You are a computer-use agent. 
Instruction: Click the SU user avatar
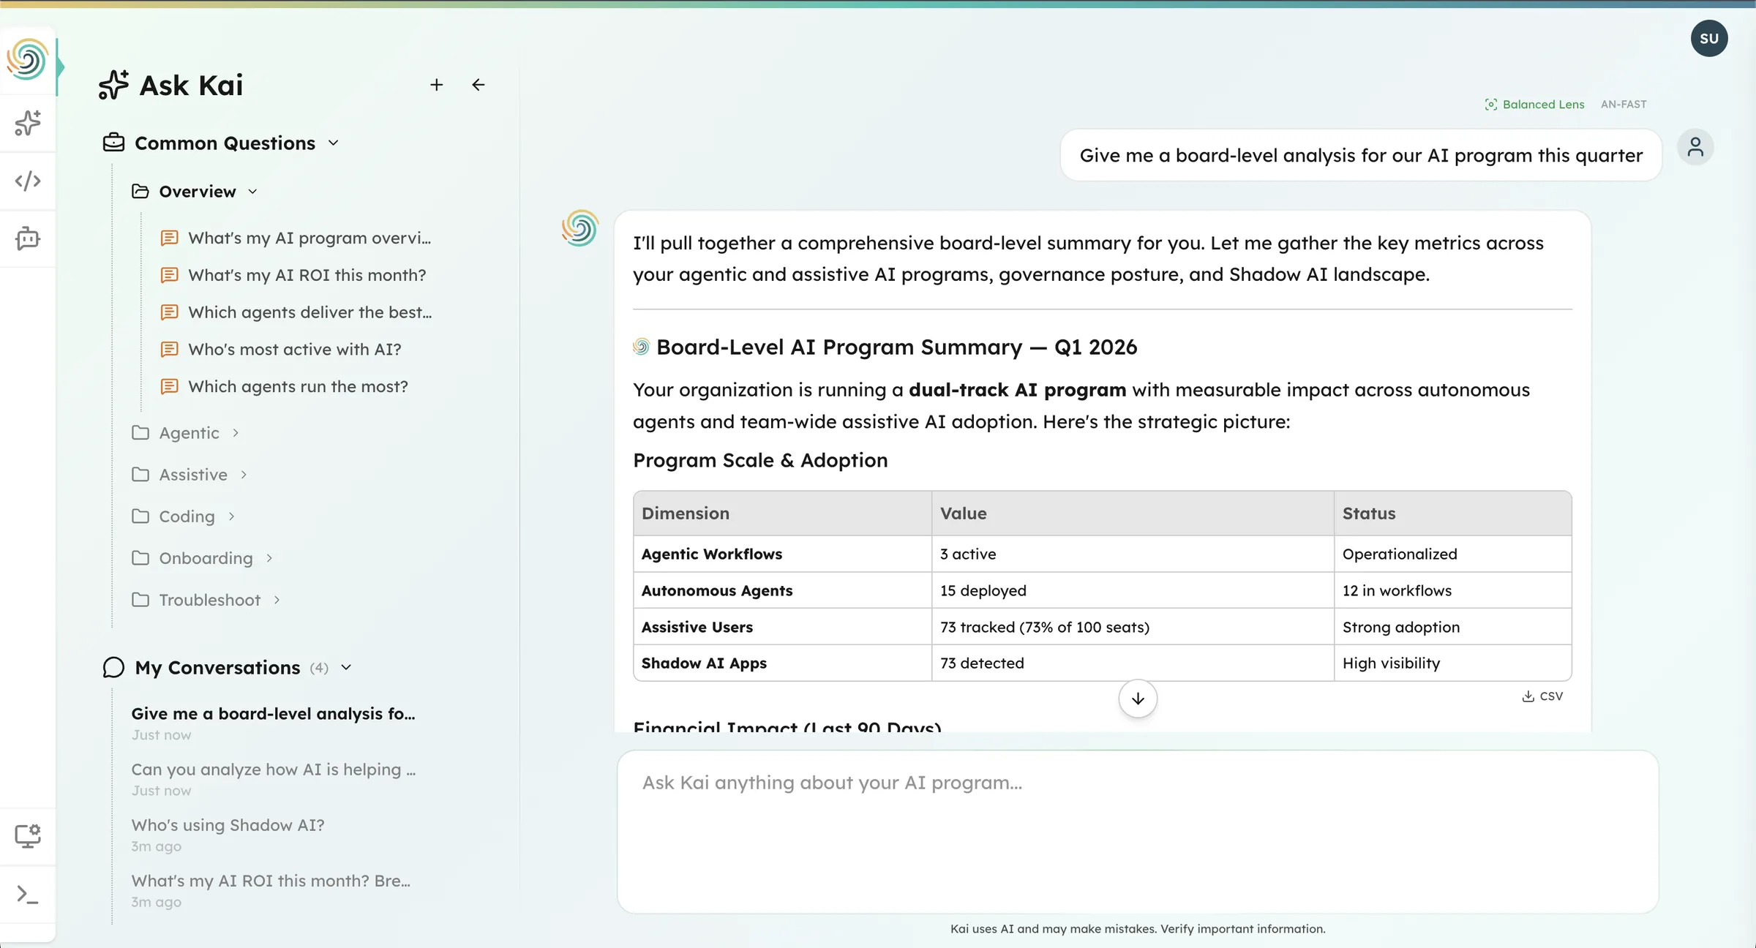tap(1708, 39)
